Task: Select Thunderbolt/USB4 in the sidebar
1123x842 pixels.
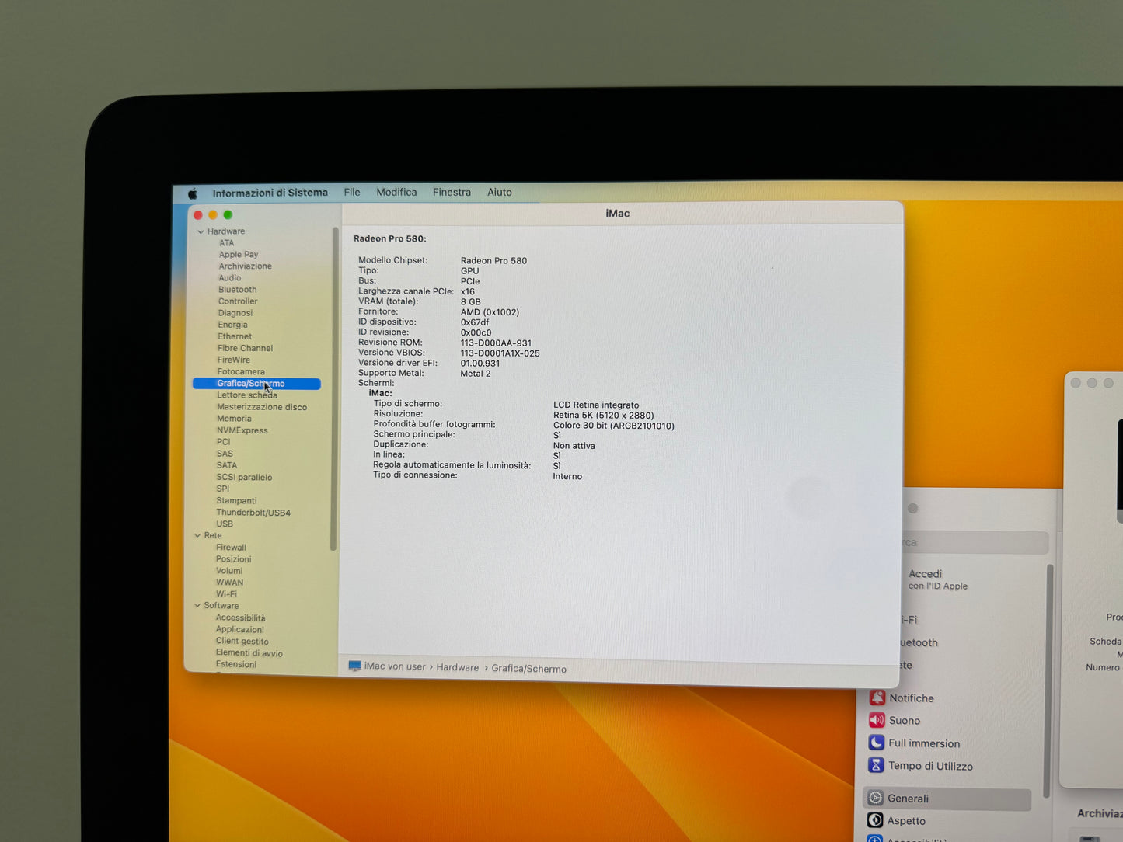Action: tap(253, 513)
